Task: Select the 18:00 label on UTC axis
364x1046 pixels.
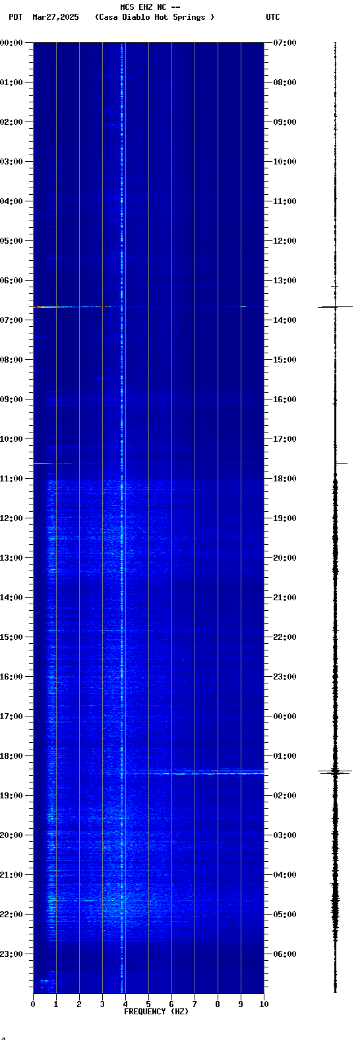Action: pyautogui.click(x=284, y=479)
